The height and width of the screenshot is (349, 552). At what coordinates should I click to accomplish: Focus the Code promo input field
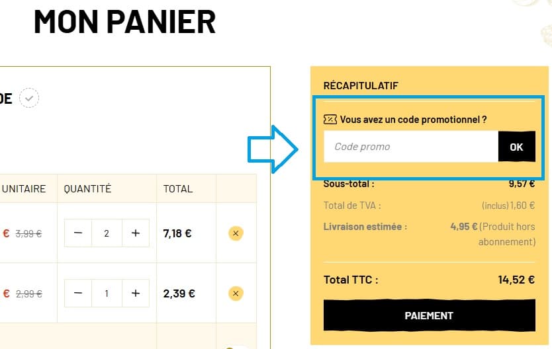point(410,147)
